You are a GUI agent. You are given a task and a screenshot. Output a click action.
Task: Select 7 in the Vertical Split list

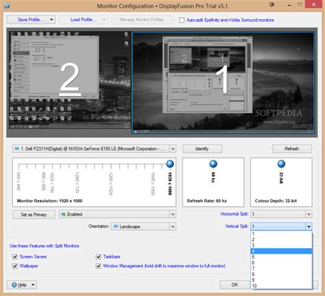point(281,269)
